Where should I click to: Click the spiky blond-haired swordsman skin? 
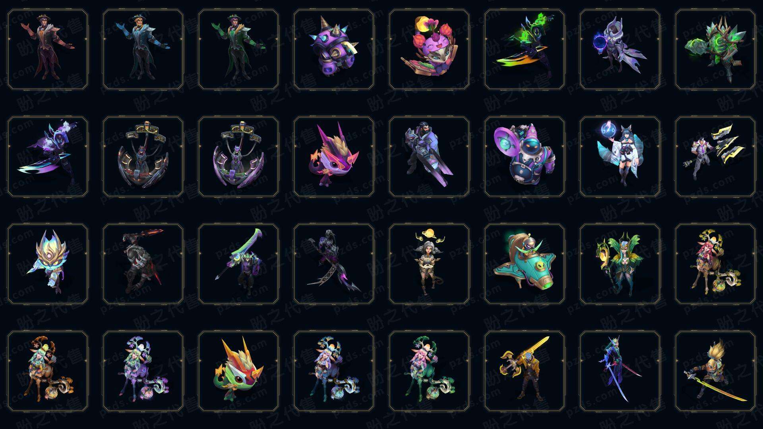point(715,371)
